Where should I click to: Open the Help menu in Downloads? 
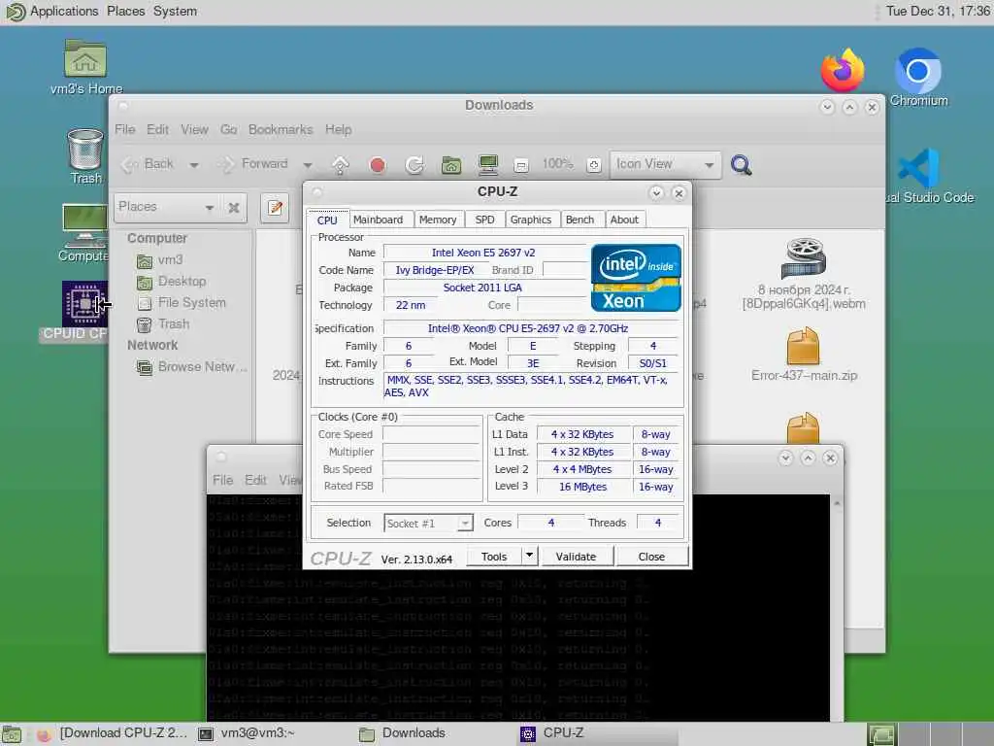(339, 129)
